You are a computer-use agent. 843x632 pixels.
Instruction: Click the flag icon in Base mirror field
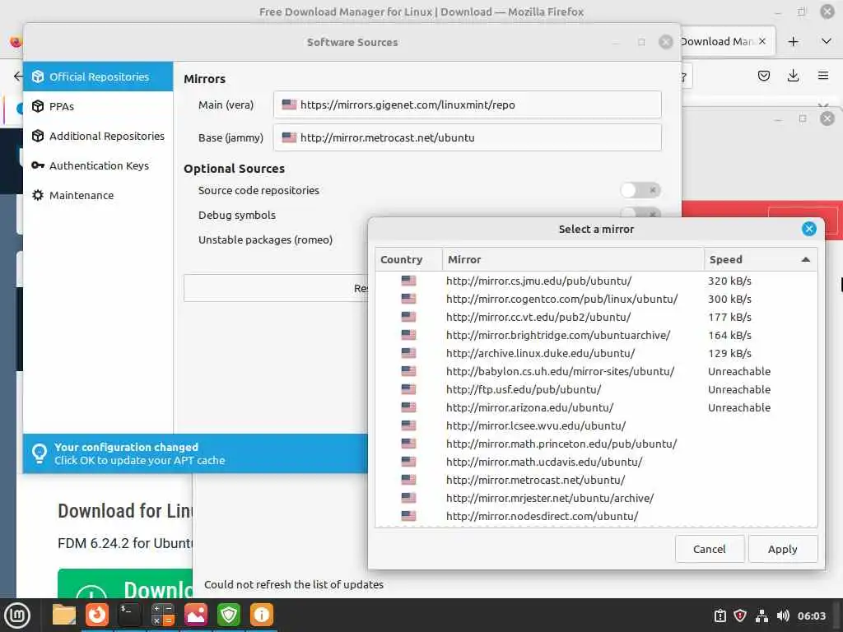pyautogui.click(x=289, y=137)
